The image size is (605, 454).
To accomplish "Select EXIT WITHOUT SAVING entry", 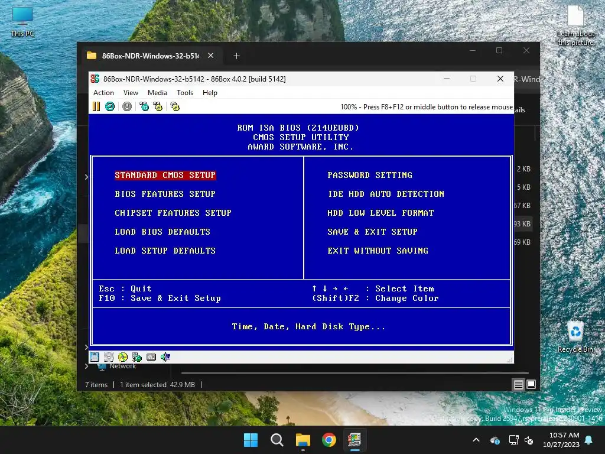I will 378,251.
